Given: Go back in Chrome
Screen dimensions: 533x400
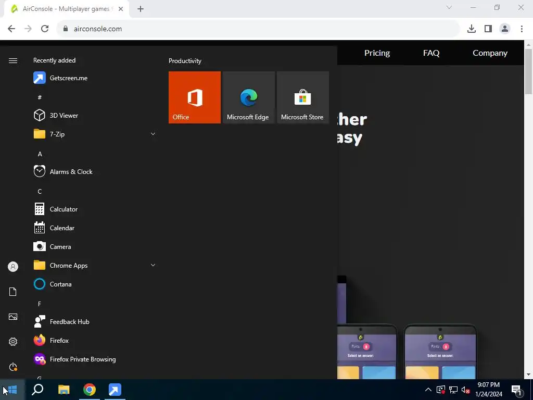Looking at the screenshot, I should pos(11,29).
